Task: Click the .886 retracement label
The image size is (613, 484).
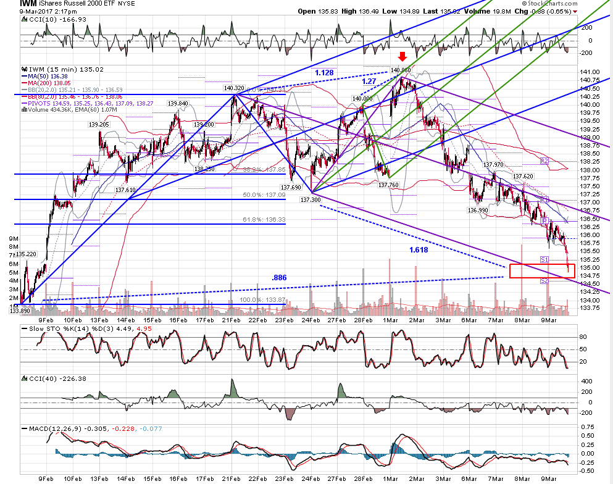Action: 279,278
